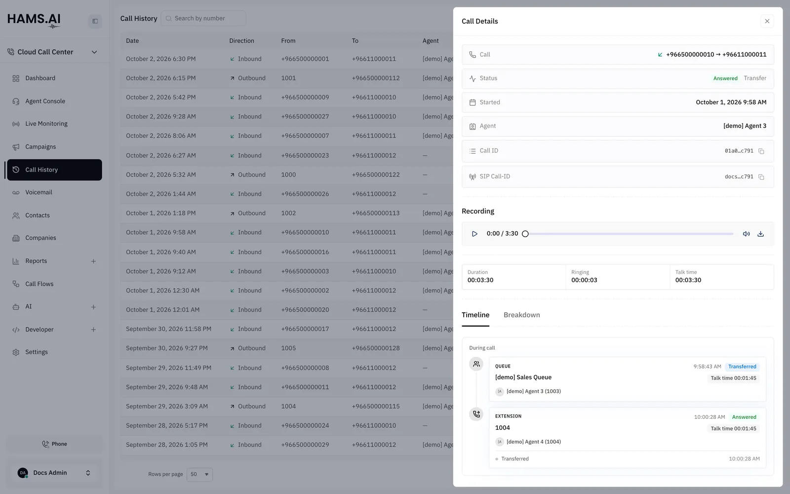This screenshot has width=790, height=494.
Task: Play the call recording
Action: click(x=474, y=234)
